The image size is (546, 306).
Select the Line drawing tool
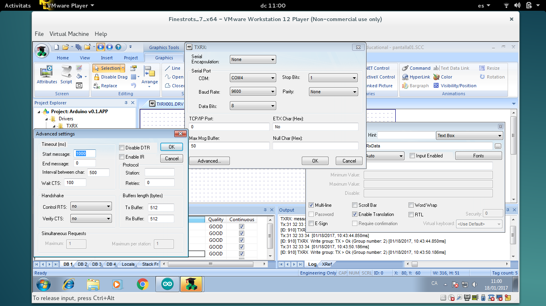tap(172, 68)
